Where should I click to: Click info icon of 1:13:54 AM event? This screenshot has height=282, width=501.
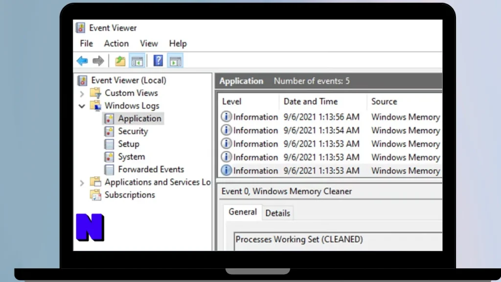226,130
